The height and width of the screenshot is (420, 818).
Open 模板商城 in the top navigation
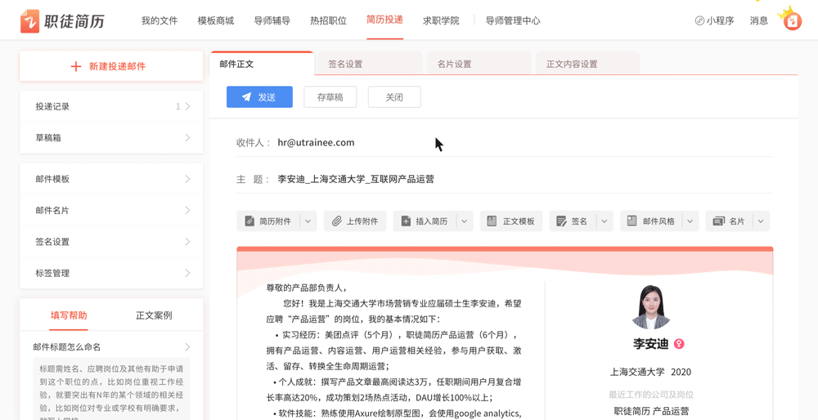[216, 21]
